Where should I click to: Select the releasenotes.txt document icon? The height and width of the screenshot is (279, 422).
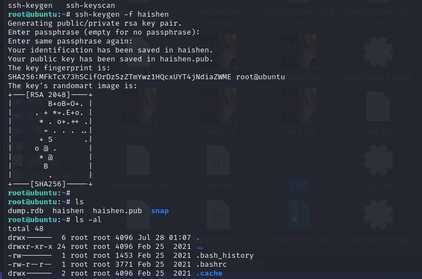(x=138, y=161)
